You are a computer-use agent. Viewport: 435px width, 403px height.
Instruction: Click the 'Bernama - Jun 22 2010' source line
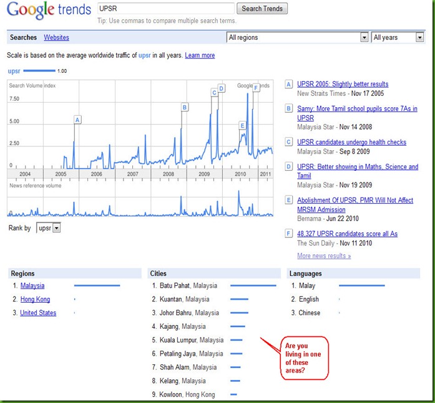pyautogui.click(x=328, y=219)
